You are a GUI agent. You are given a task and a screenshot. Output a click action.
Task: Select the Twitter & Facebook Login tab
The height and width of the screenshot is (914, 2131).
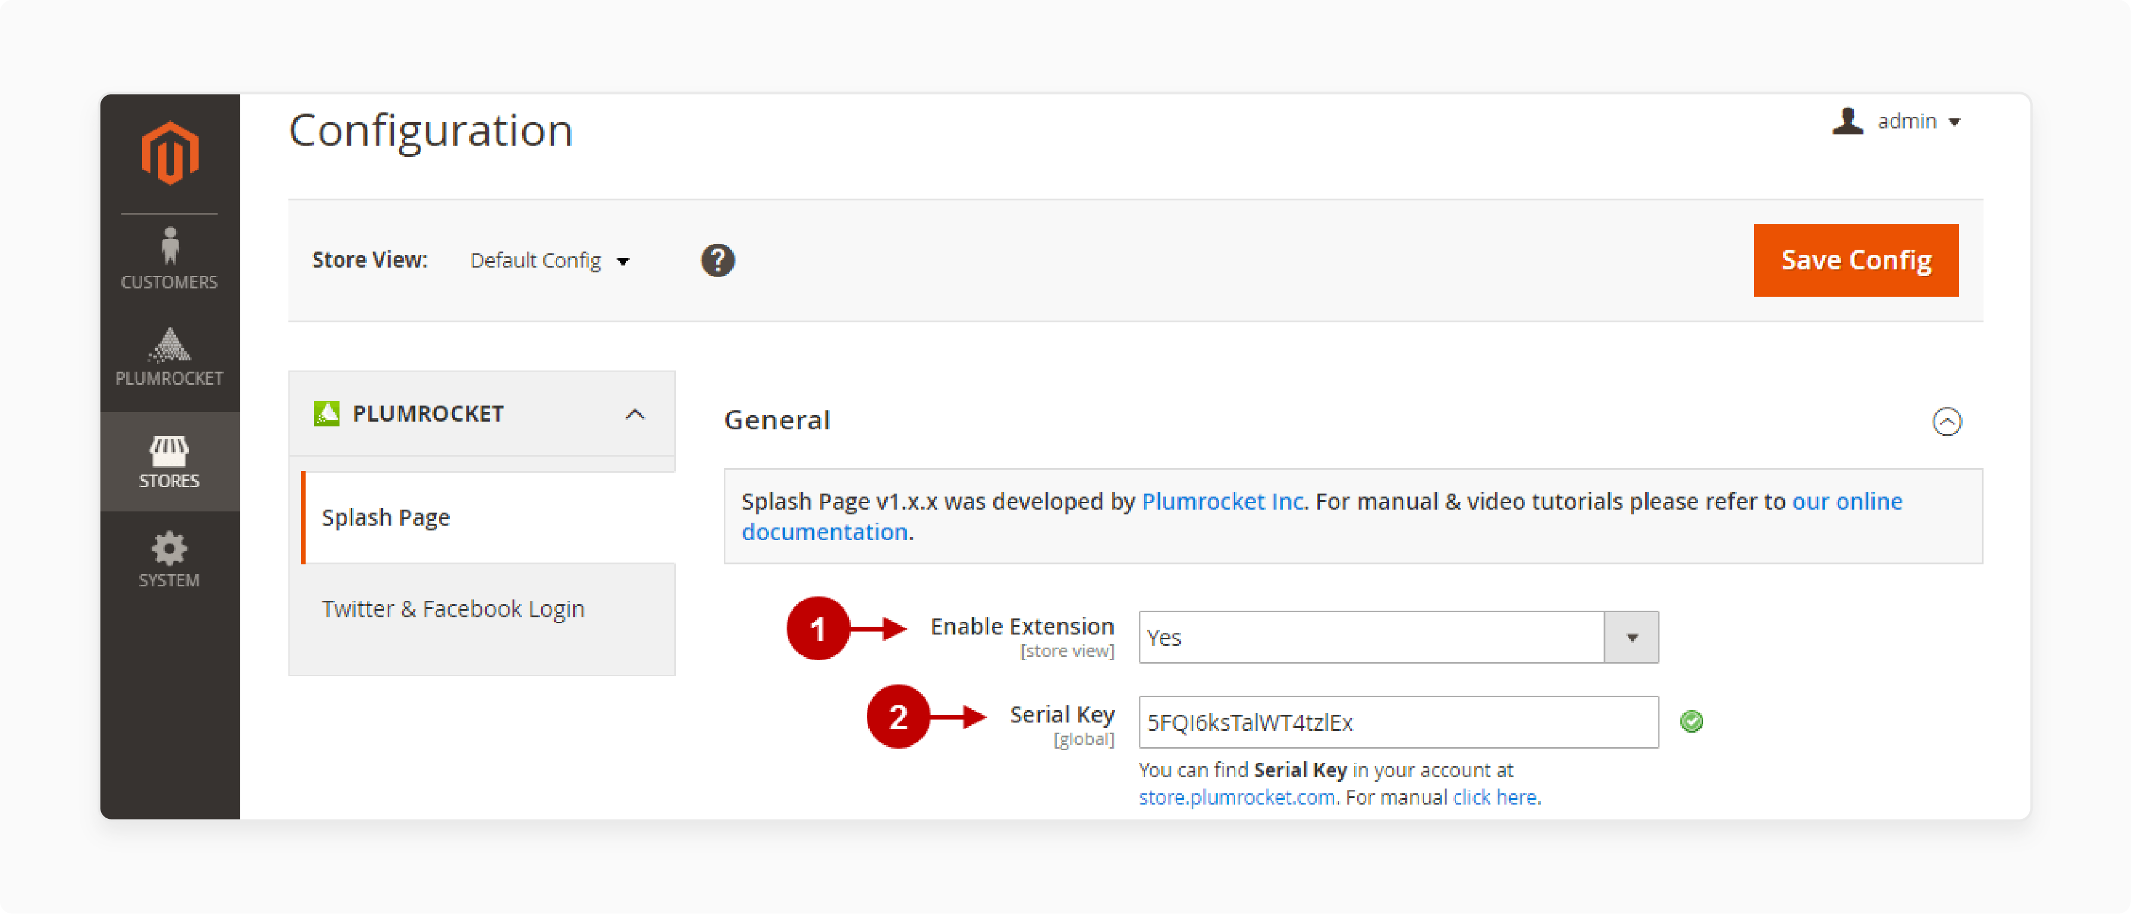click(453, 609)
